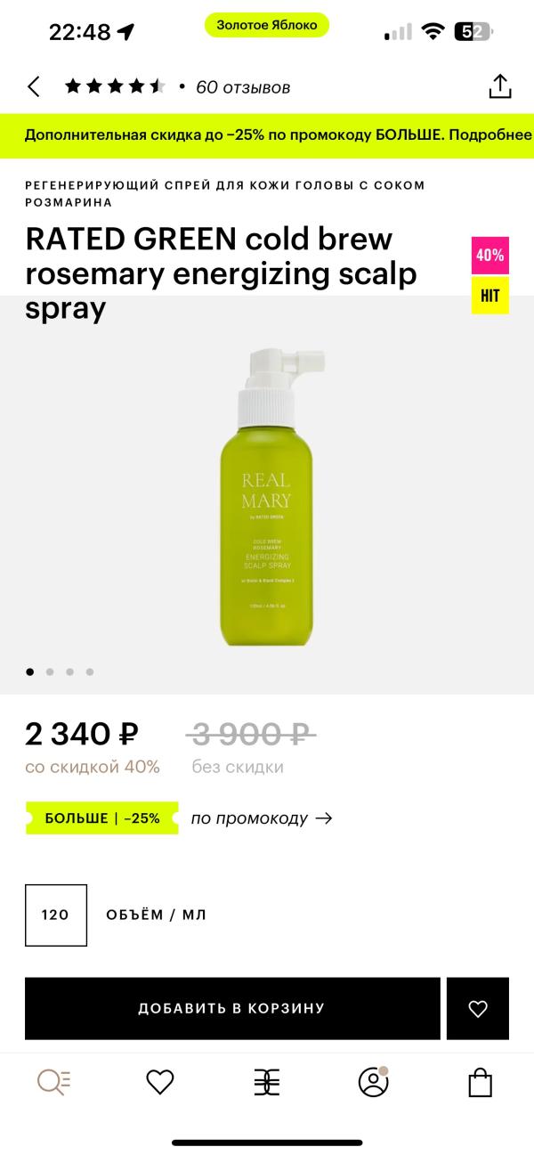Go to the Золотое Яблоко home logo tab
Viewport: 534px width, 1155px height.
pos(266,1082)
